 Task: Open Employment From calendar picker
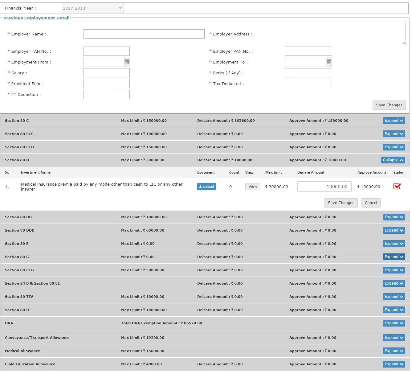tap(127, 62)
